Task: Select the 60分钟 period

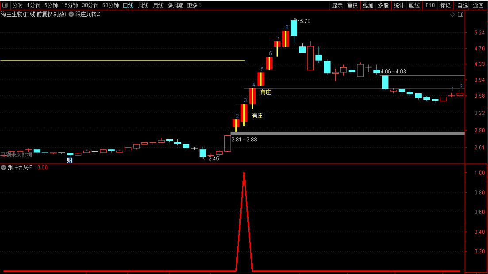Action: click(111, 5)
